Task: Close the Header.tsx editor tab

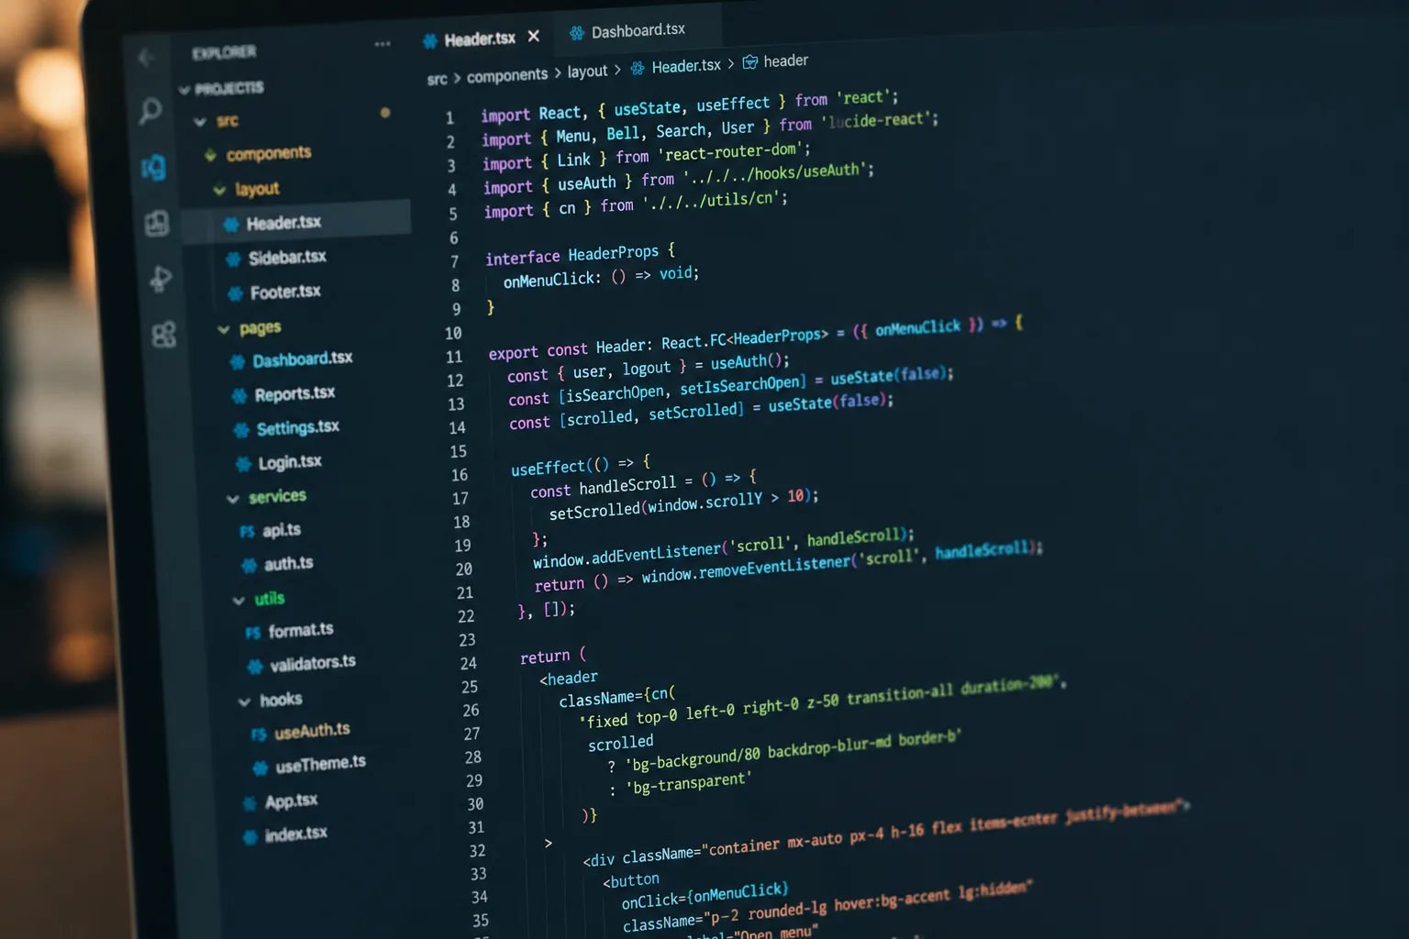Action: (533, 36)
